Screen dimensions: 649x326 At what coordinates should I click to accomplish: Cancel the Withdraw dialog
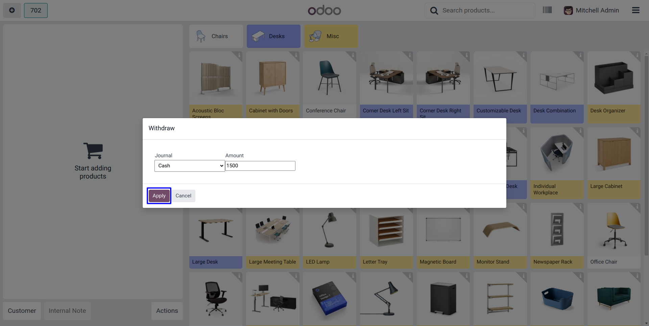point(184,196)
